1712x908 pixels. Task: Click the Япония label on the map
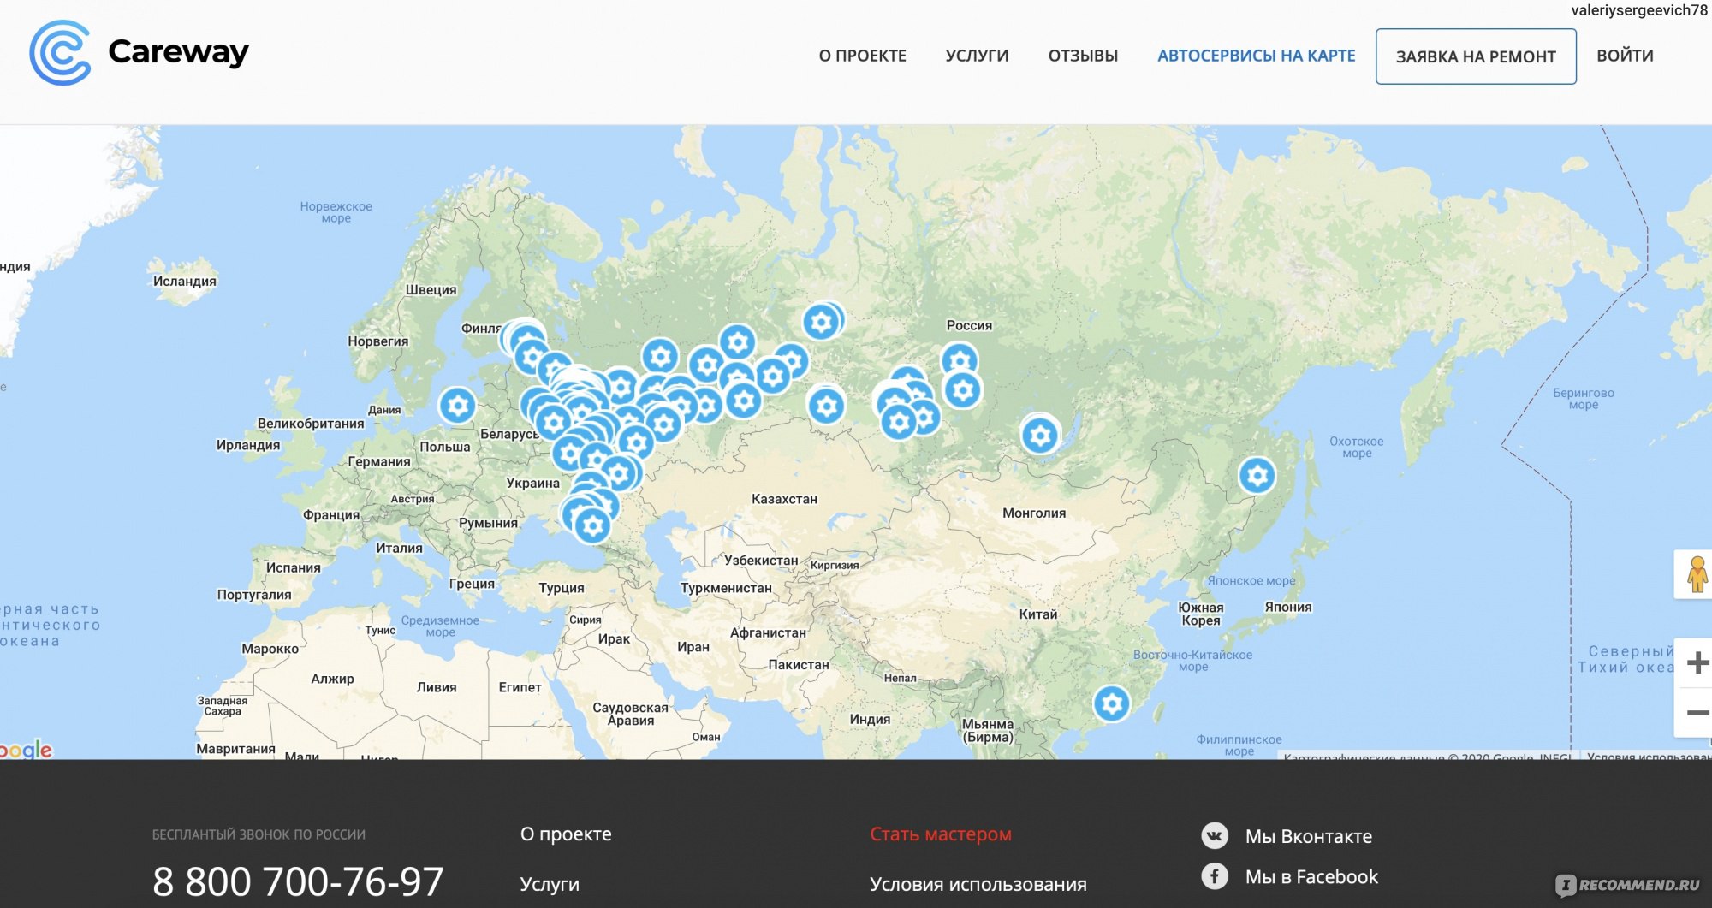(1288, 607)
